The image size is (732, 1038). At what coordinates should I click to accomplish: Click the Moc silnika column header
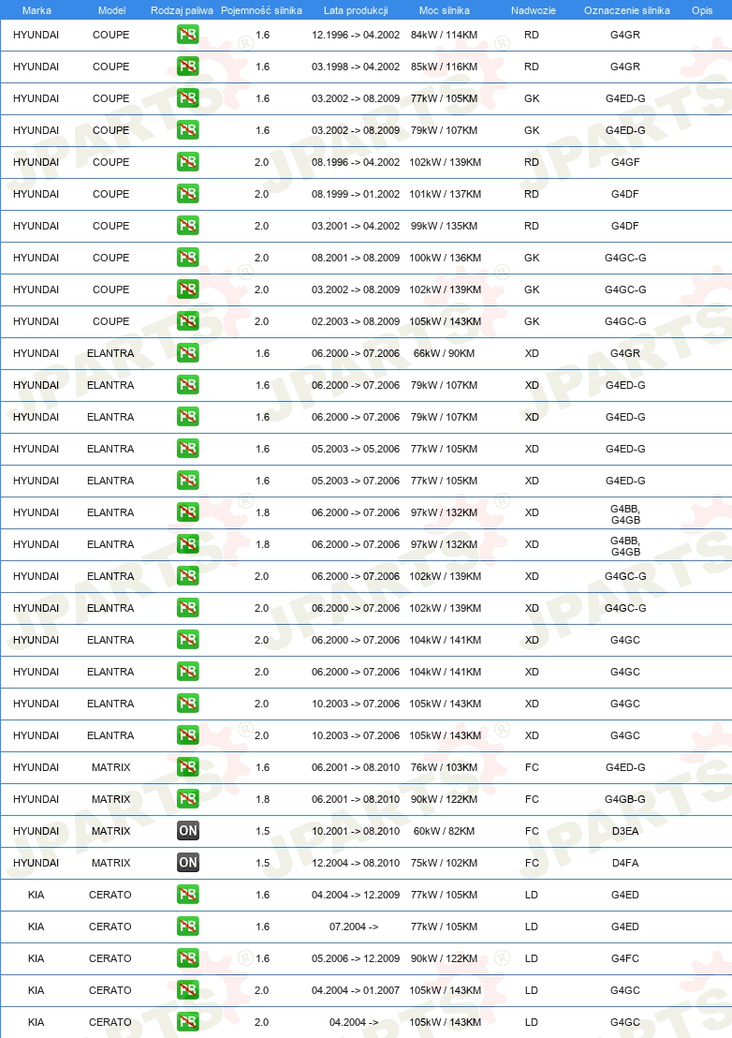click(445, 10)
